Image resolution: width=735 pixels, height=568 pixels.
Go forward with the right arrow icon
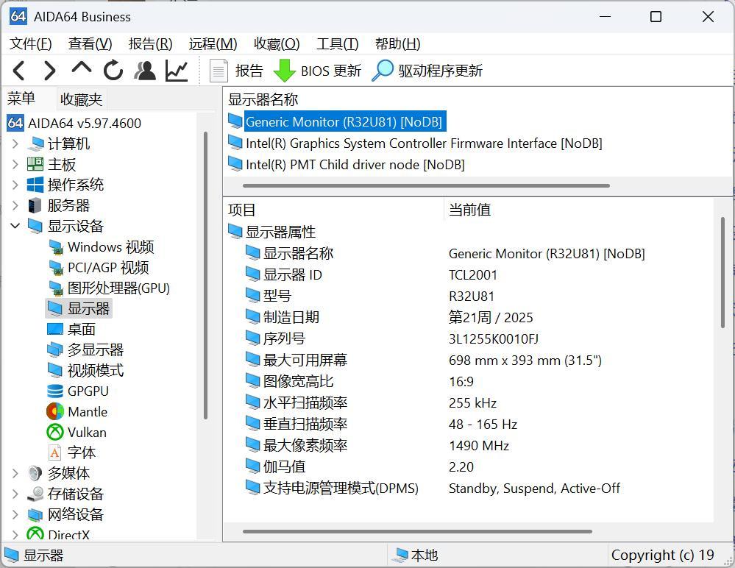(50, 71)
